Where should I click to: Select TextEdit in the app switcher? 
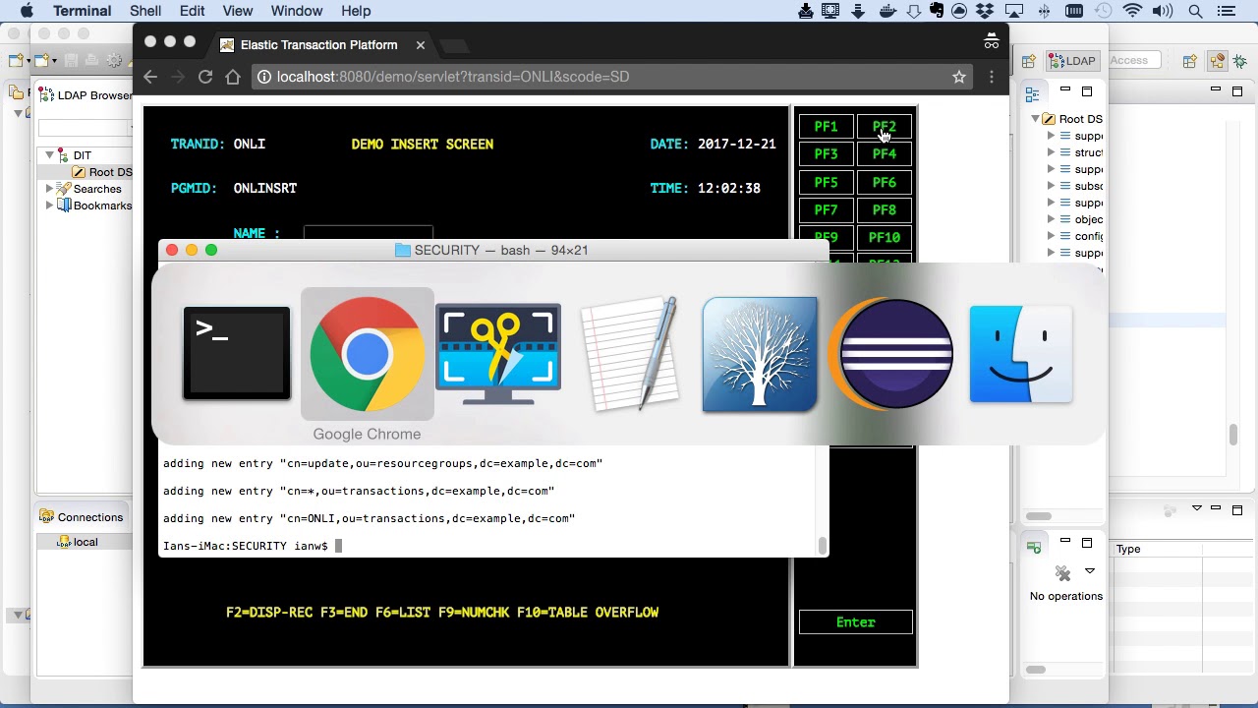coord(630,354)
